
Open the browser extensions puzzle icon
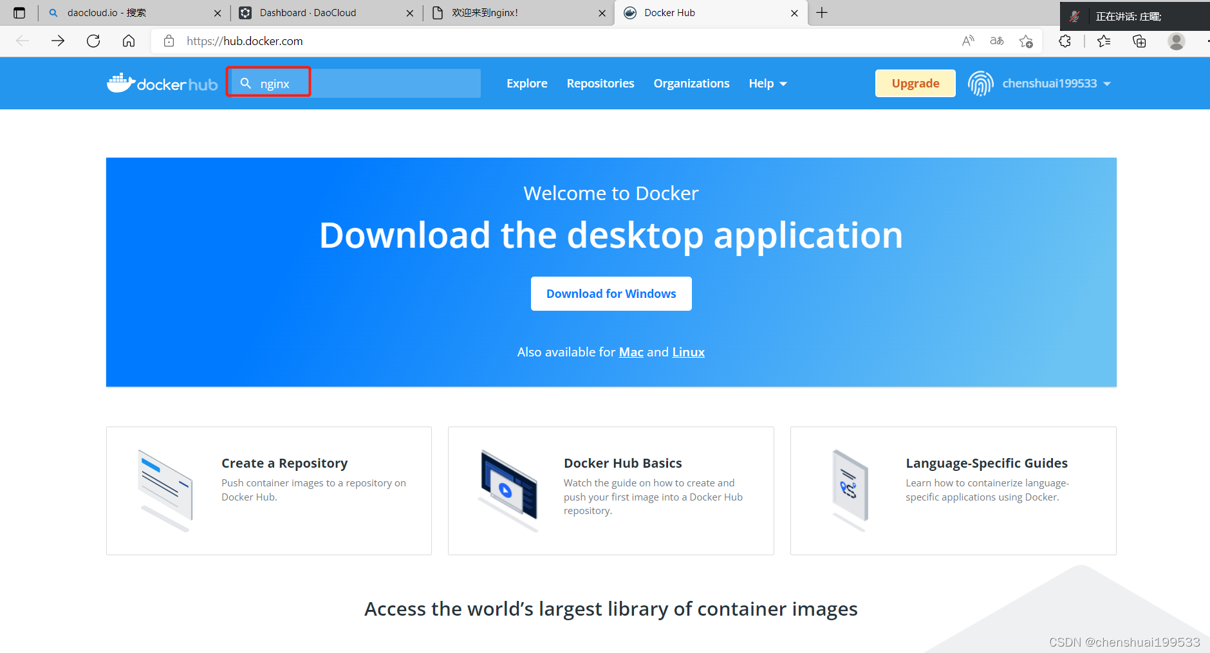[1065, 41]
